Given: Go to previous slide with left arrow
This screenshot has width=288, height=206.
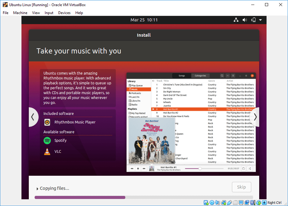Looking at the screenshot, I should [33, 117].
